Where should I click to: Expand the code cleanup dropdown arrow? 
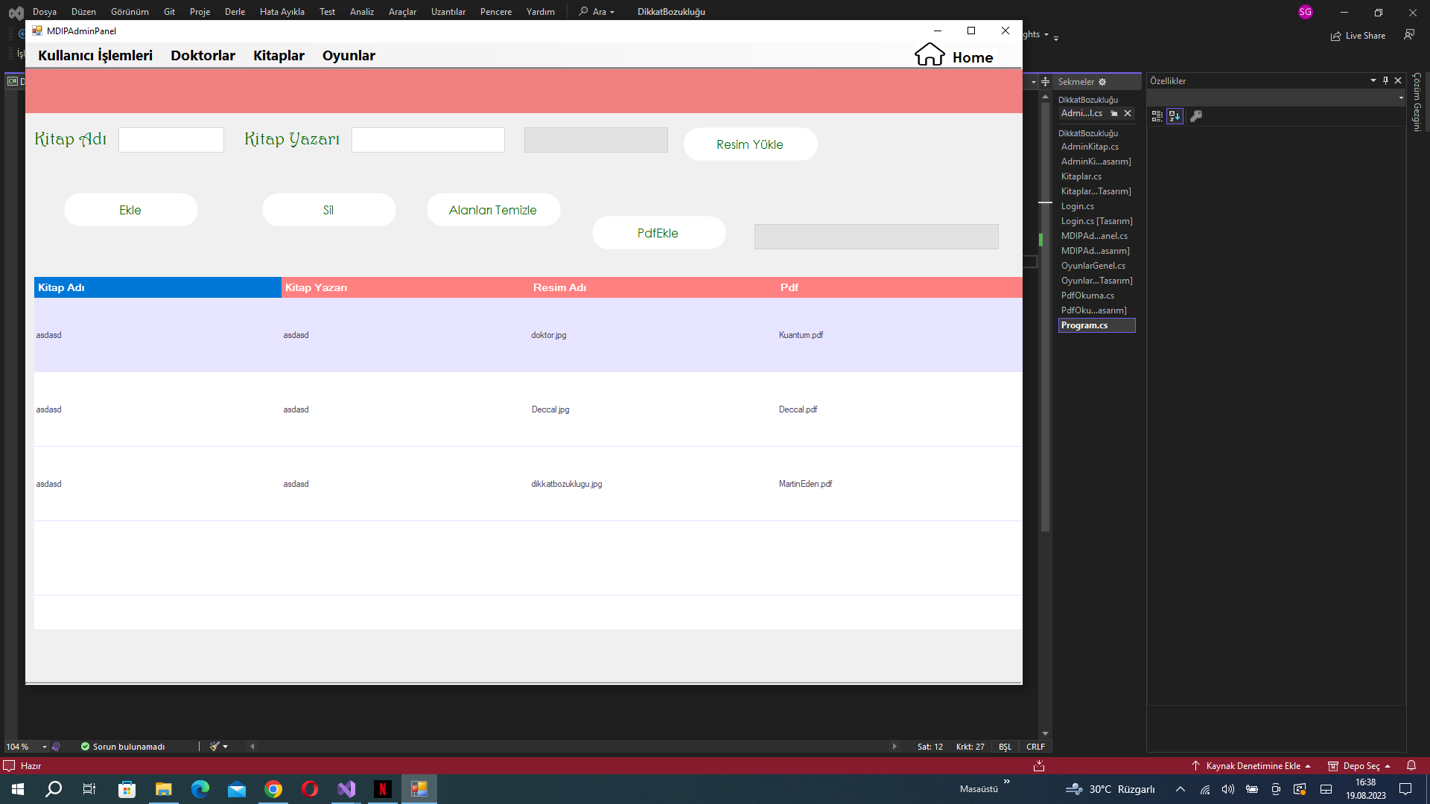226,747
